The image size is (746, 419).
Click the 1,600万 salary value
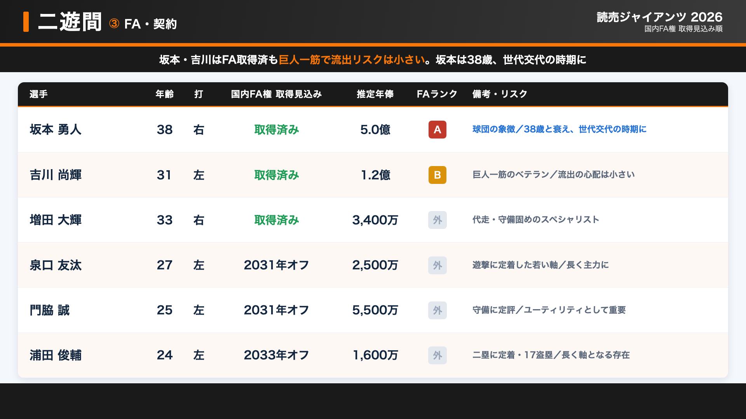[375, 355]
